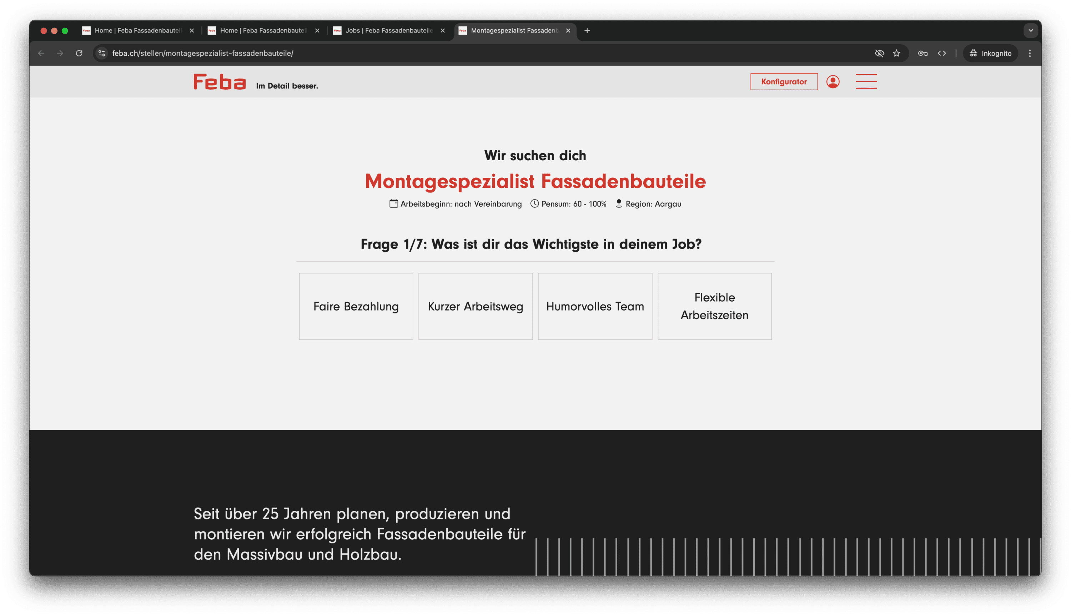Open the developer tools code icon
Image resolution: width=1071 pixels, height=615 pixels.
[x=942, y=53]
